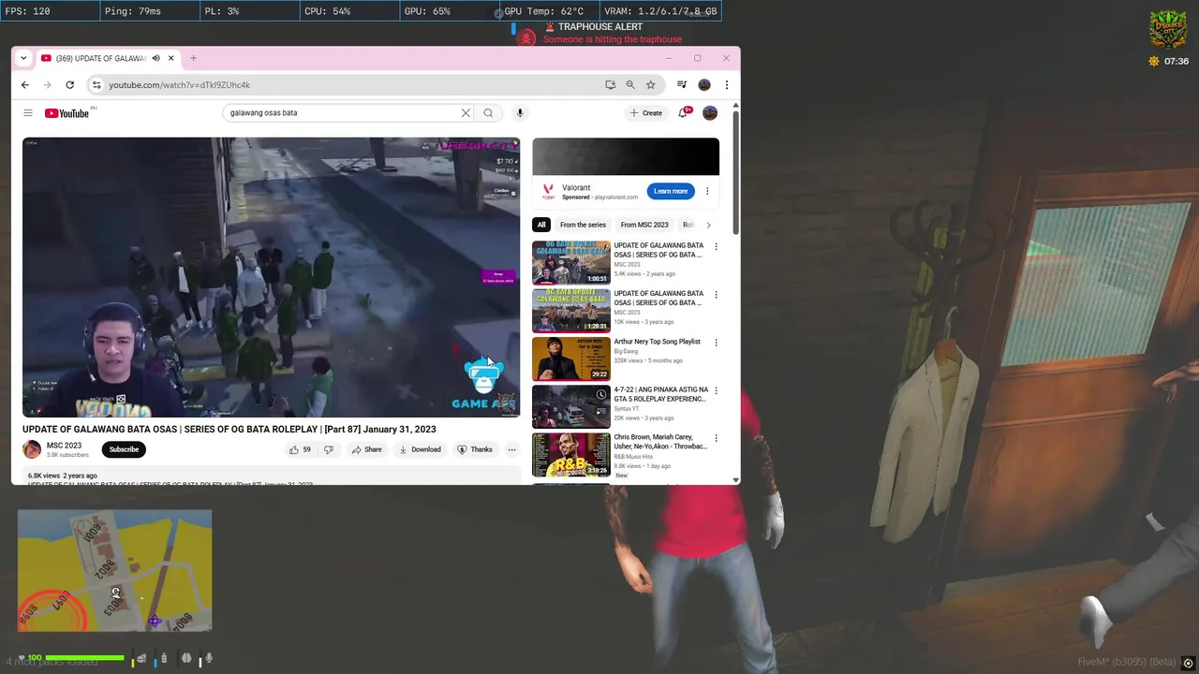Close the UPDATE OF GALAWANG tab
The width and height of the screenshot is (1199, 674).
[170, 58]
